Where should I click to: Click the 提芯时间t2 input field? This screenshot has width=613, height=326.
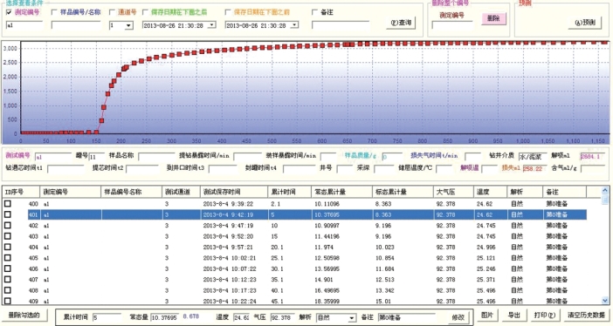142,169
